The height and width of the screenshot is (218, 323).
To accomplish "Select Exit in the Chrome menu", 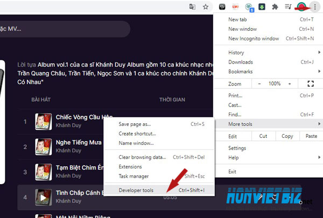I will (269, 172).
